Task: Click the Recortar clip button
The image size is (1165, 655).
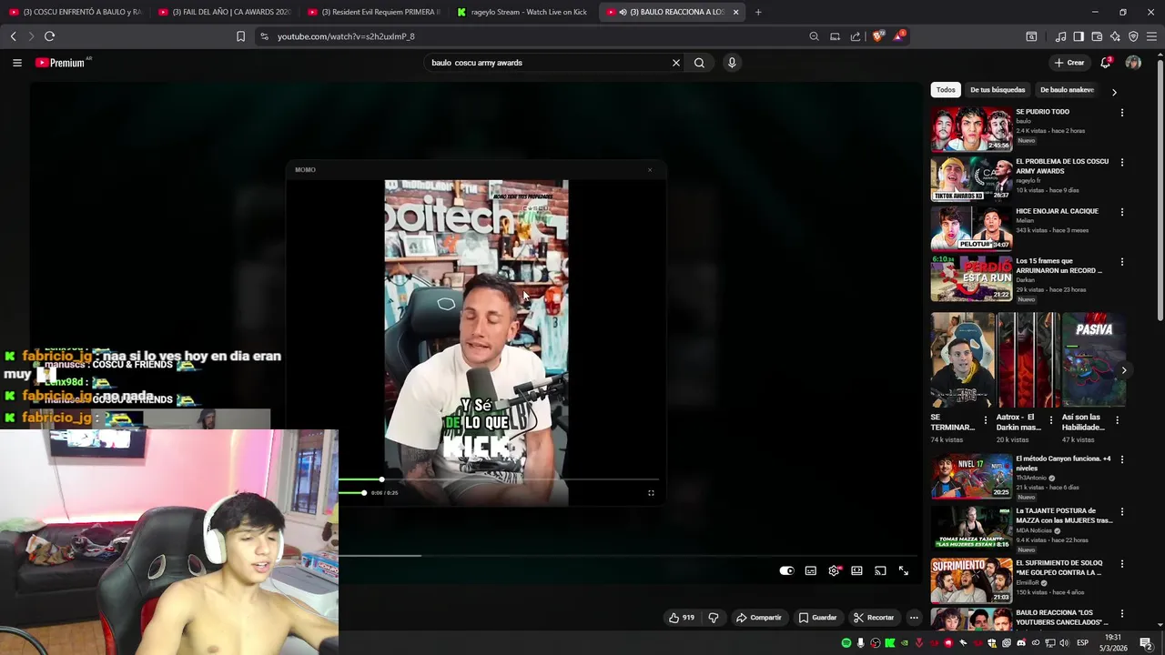Action: [x=874, y=618]
